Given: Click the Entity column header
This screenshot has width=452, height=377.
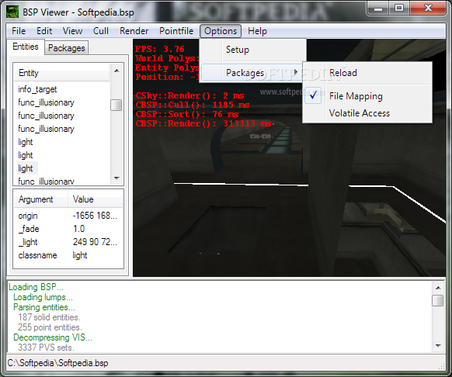Looking at the screenshot, I should (61, 73).
